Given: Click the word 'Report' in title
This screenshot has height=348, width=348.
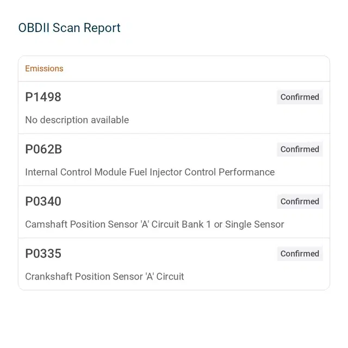Looking at the screenshot, I should click(x=102, y=28).
